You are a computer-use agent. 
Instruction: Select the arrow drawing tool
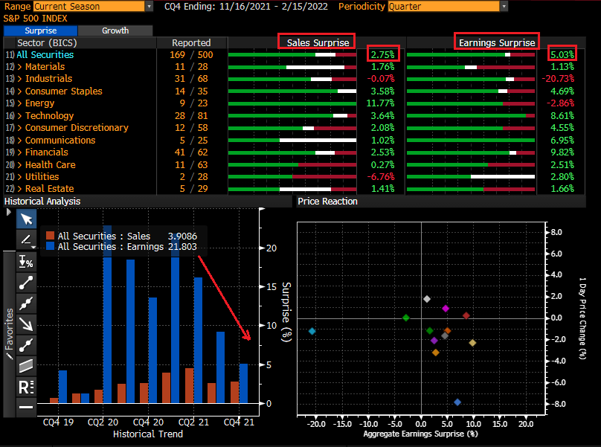coord(26,324)
